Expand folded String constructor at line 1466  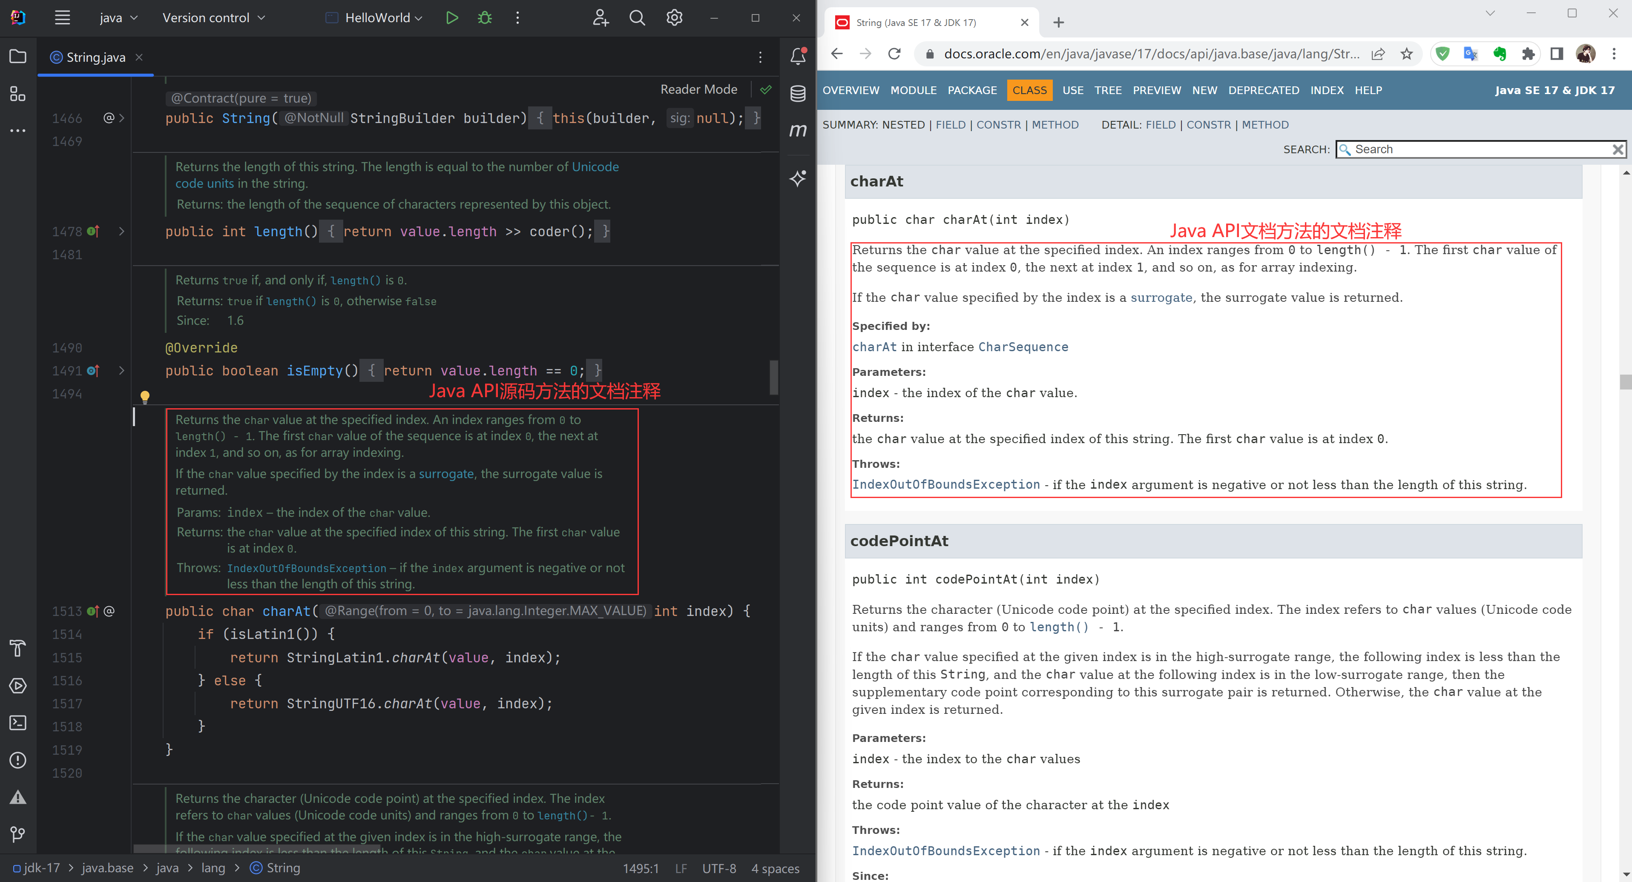122,118
